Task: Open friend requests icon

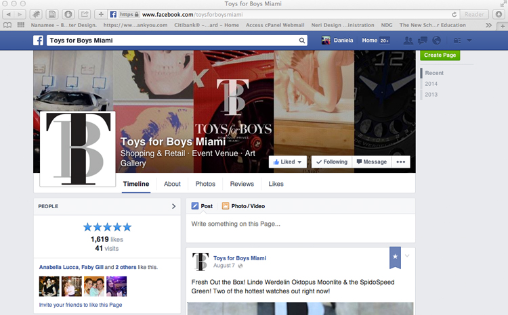Action: [x=408, y=41]
